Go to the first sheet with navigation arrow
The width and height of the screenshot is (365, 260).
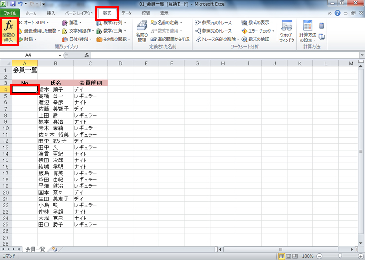tap(3, 249)
